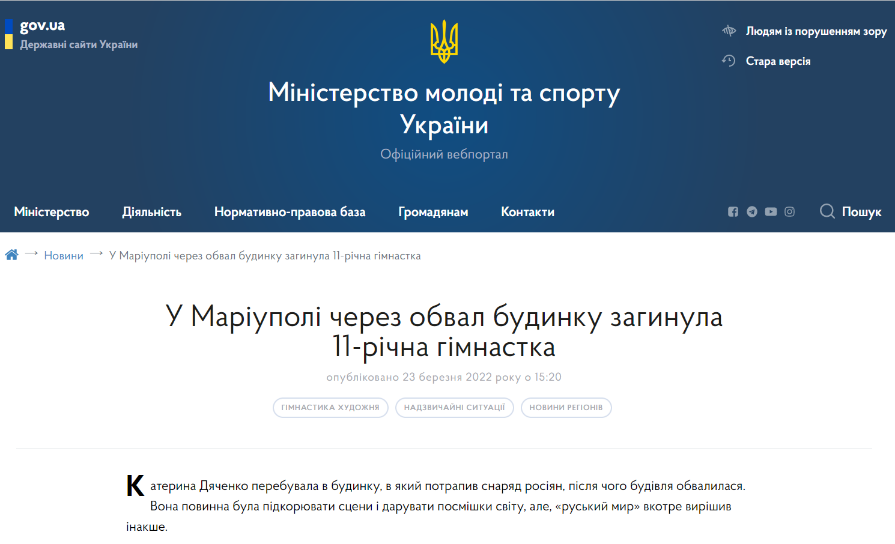Click the Instagram profile icon
The height and width of the screenshot is (544, 895).
pyautogui.click(x=789, y=211)
